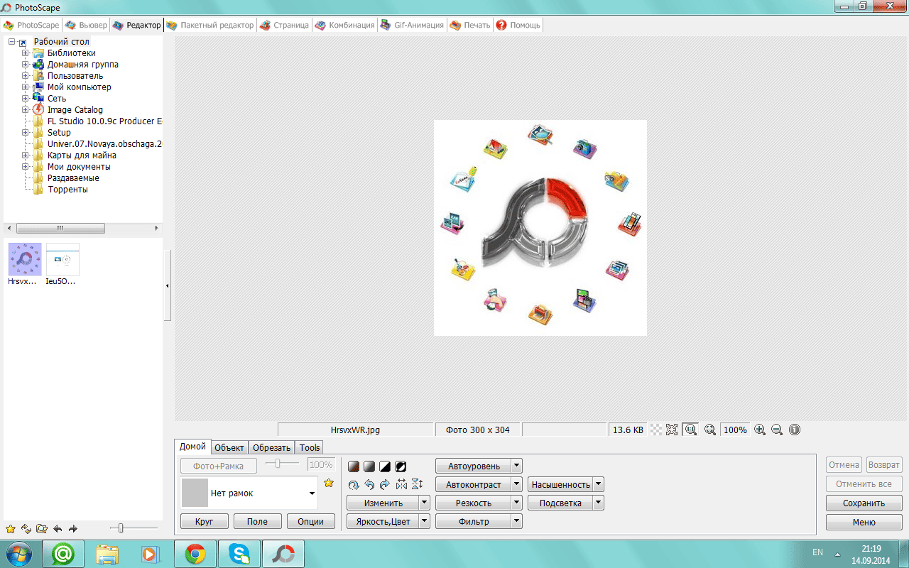The image size is (909, 568).
Task: Click the Сохранить button
Action: tap(864, 503)
